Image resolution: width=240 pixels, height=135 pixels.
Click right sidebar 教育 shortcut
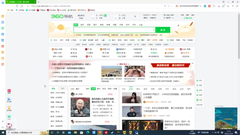pos(199,95)
